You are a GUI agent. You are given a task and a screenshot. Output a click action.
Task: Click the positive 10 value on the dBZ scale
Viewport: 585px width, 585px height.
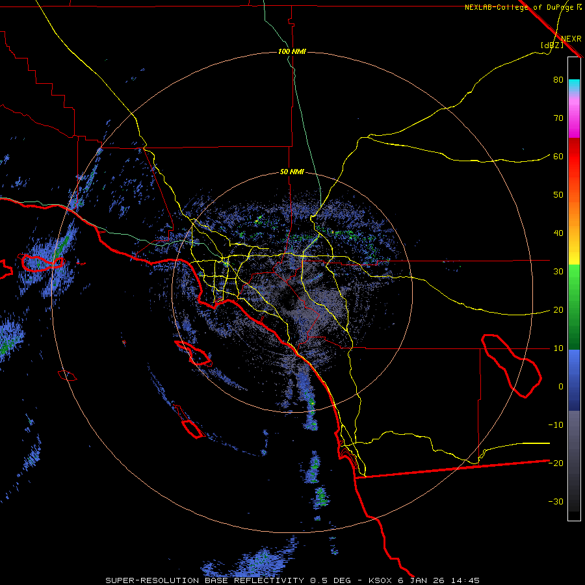pos(558,348)
